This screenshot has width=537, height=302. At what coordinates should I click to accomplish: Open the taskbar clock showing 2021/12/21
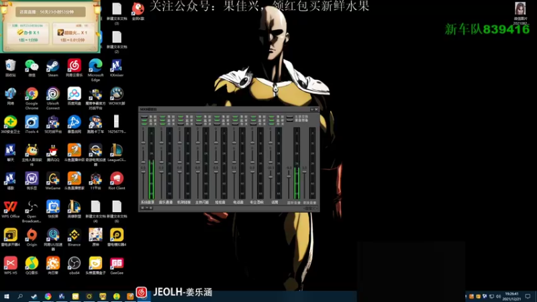(511, 297)
